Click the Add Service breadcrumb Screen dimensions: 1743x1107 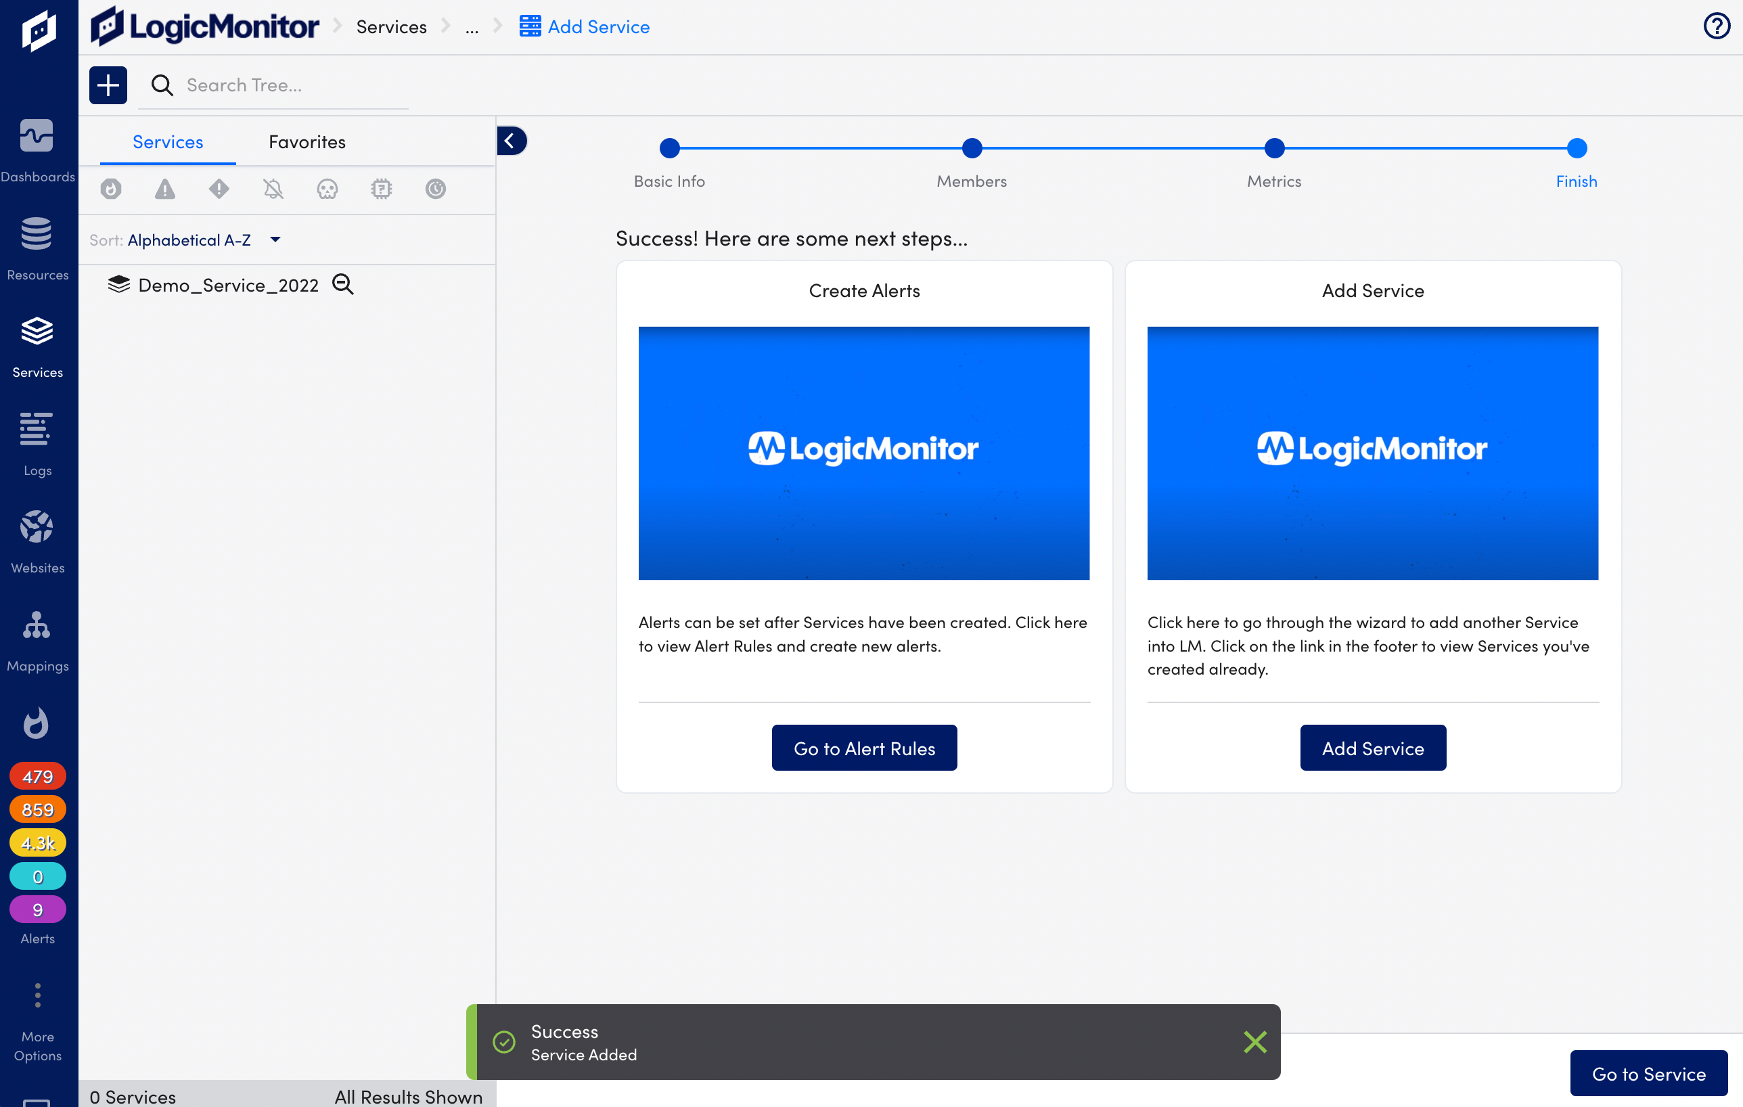pyautogui.click(x=585, y=27)
